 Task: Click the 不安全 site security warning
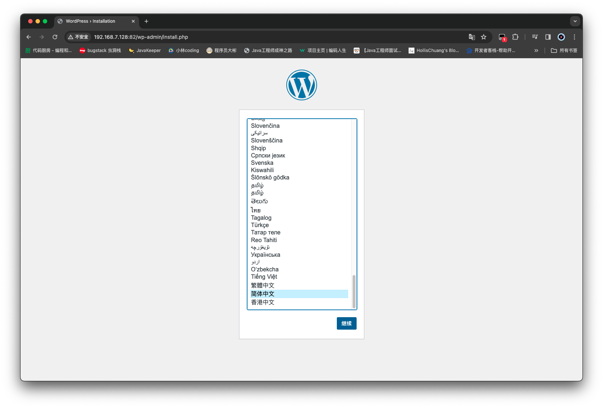tap(78, 37)
